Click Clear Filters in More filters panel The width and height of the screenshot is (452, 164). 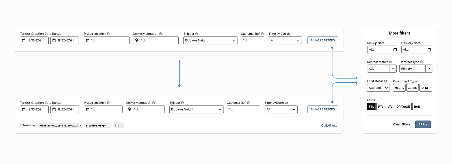(402, 124)
